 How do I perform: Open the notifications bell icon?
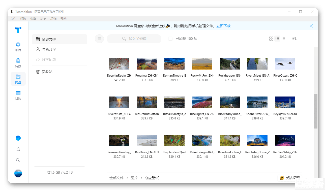(18, 149)
